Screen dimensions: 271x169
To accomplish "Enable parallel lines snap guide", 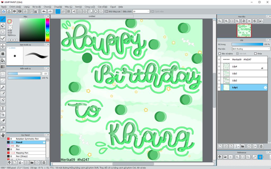I will 63,11.
